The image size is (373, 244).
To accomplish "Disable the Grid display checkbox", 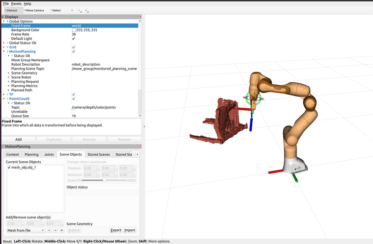I will (74, 47).
